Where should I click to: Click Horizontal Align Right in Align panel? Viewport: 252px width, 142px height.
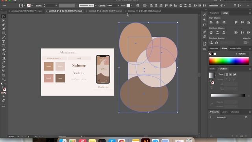coord(224,22)
